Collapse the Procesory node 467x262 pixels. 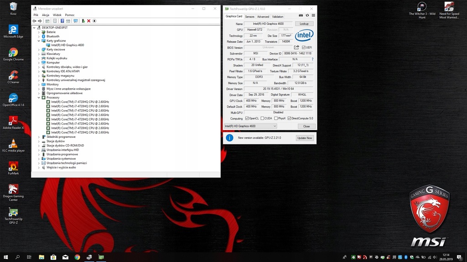[x=39, y=97]
